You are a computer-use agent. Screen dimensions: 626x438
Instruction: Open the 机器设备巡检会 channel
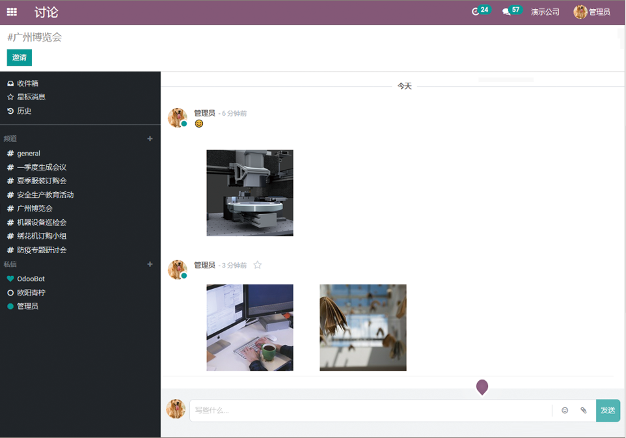pos(42,223)
